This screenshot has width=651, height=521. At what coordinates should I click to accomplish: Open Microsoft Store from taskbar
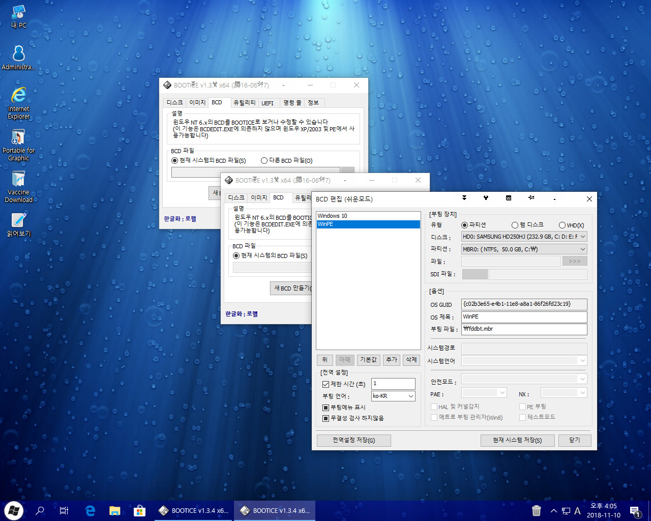pyautogui.click(x=139, y=510)
